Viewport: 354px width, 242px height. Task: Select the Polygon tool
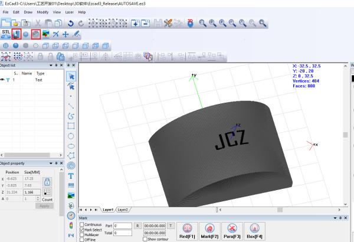(x=71, y=156)
